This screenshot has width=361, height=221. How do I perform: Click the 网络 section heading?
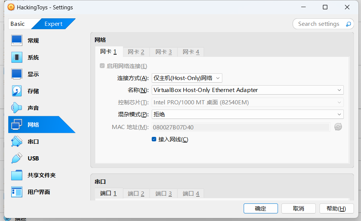tap(100, 40)
